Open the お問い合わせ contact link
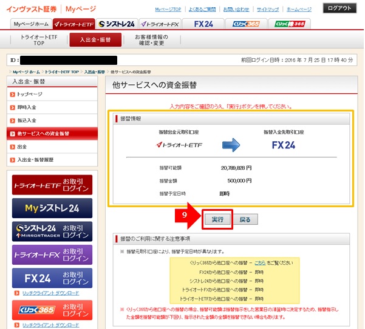The width and height of the screenshot is (365, 329). tap(236, 9)
